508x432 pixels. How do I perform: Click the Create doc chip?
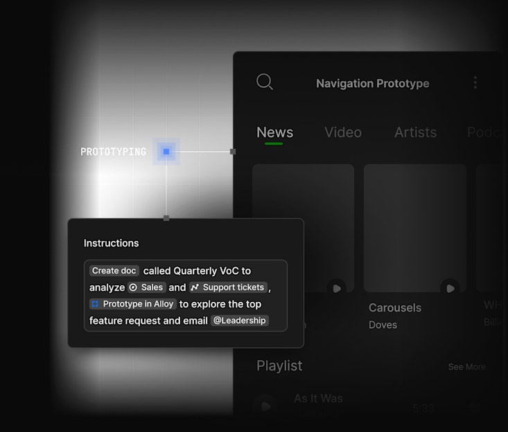114,271
